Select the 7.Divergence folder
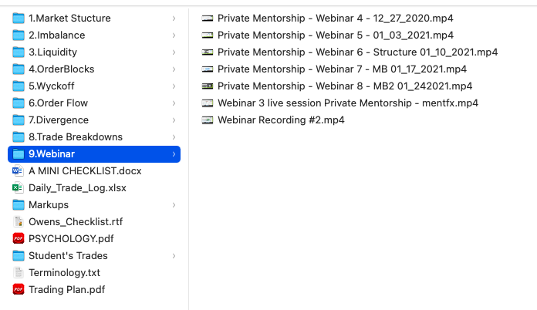The height and width of the screenshot is (310, 537). pyautogui.click(x=59, y=120)
